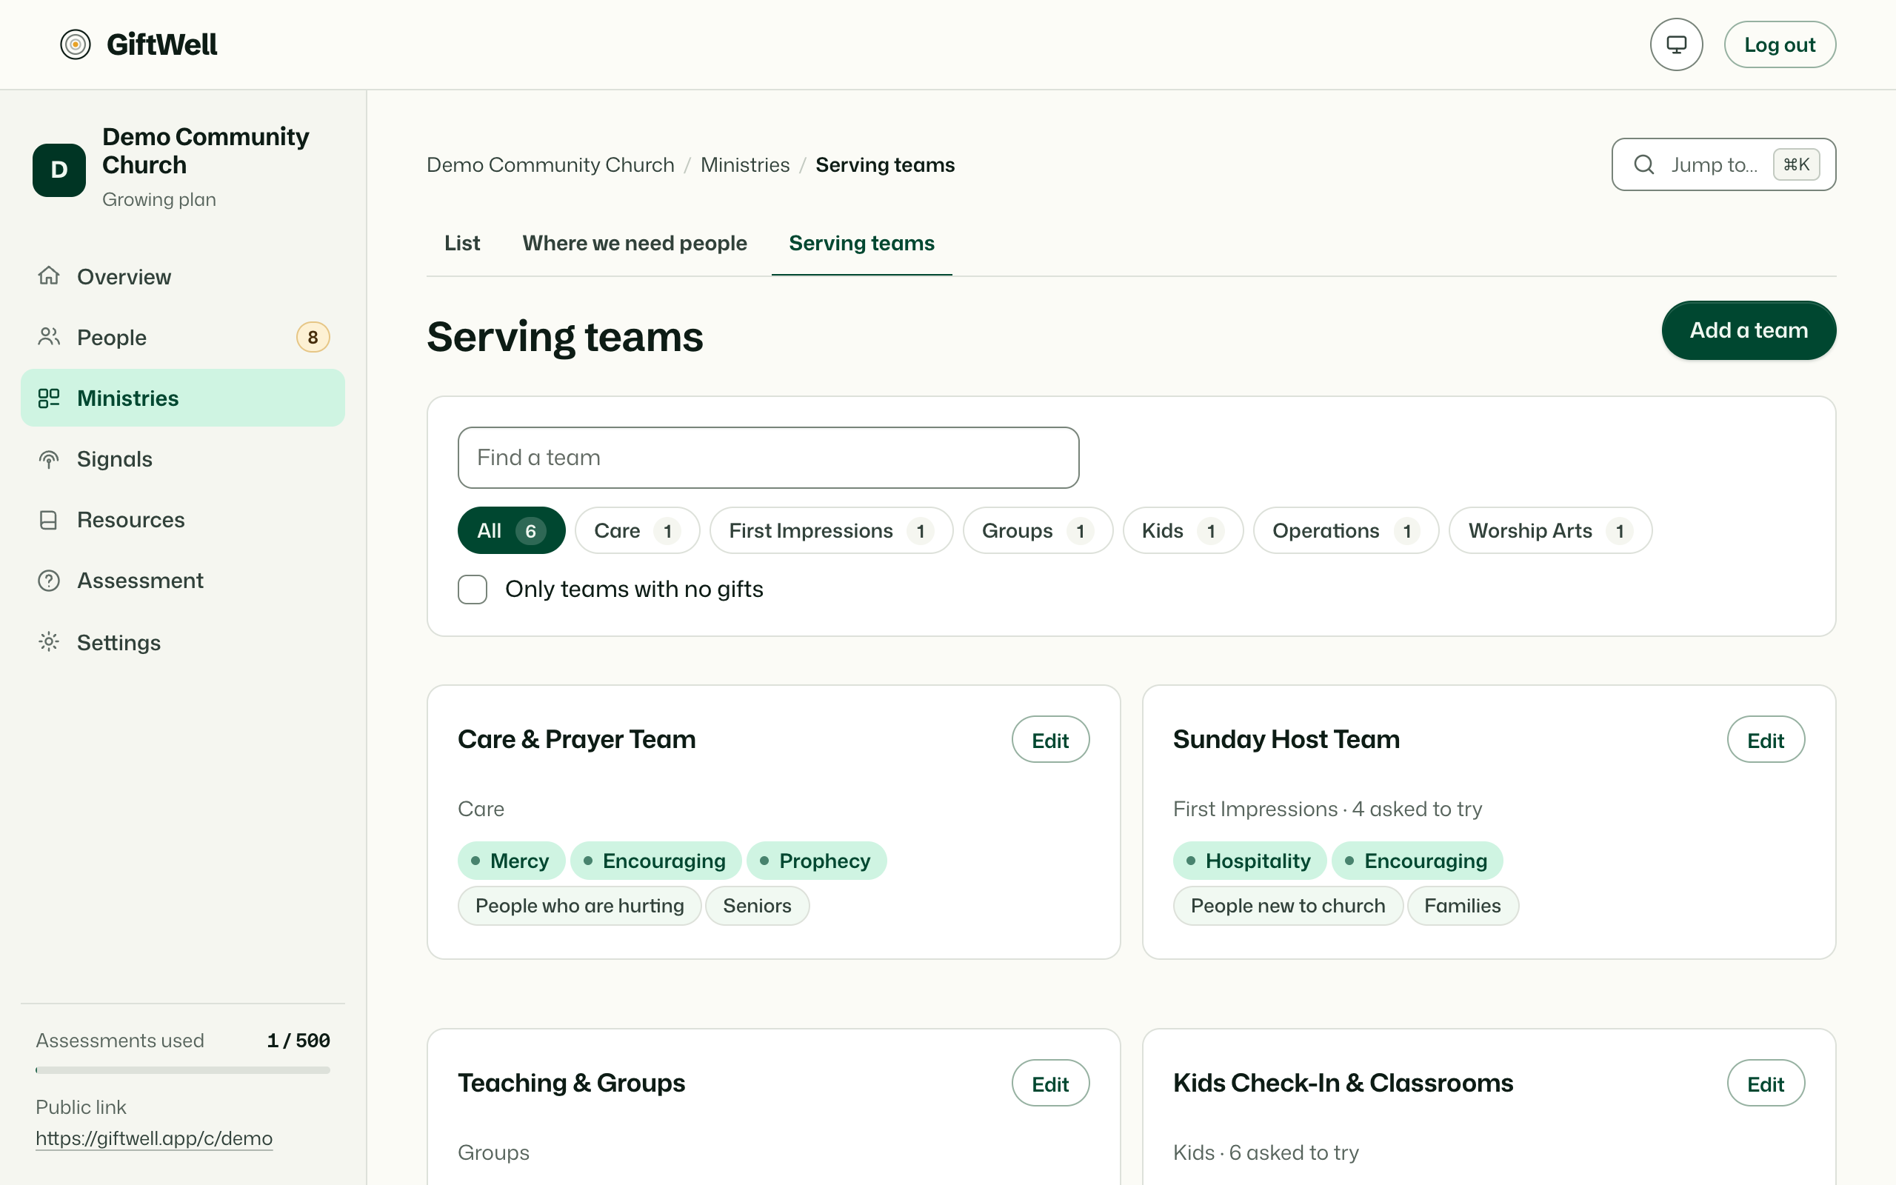Click the GiftWell logo icon

(76, 44)
